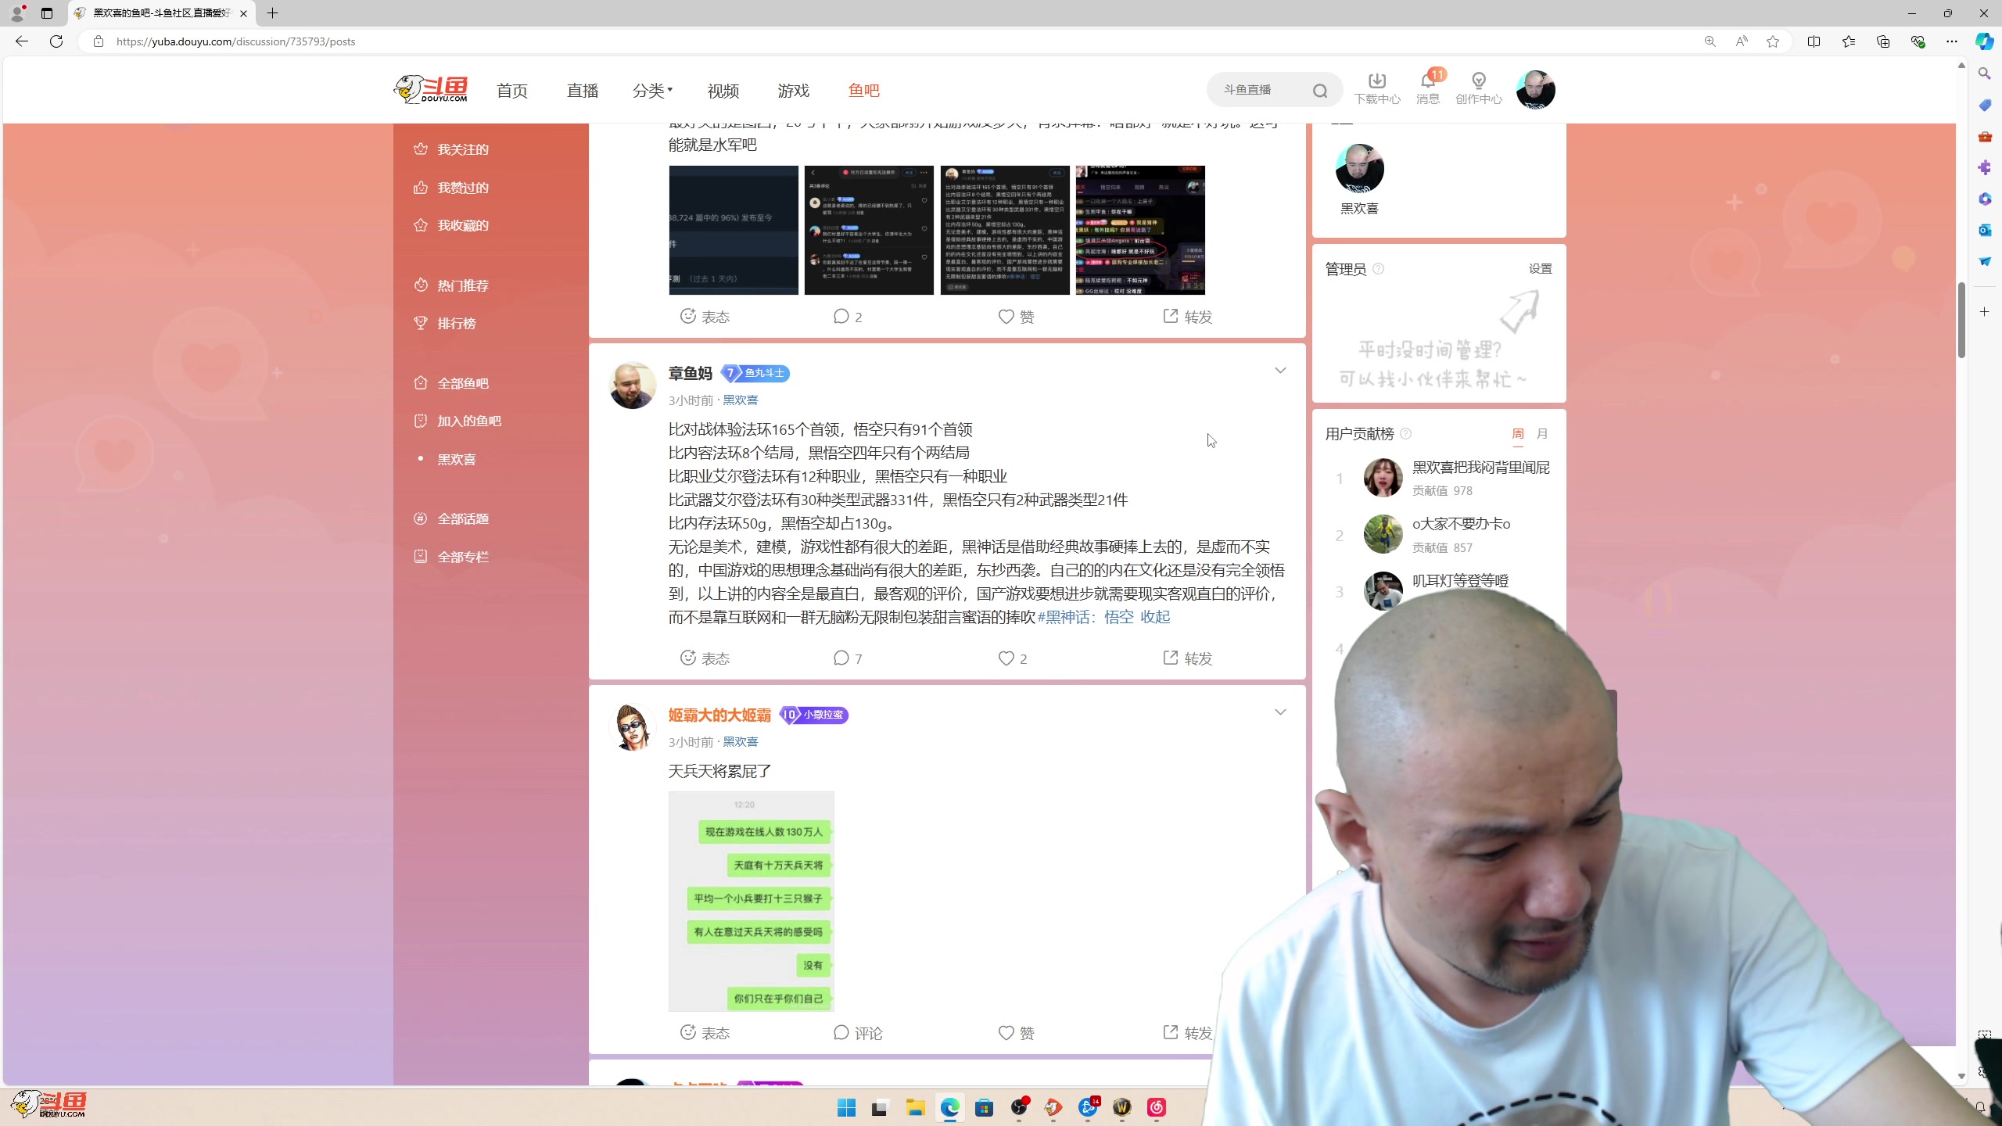Select the 鱼吧 nav tab
Viewport: 2002px width, 1126px height.
click(x=864, y=91)
